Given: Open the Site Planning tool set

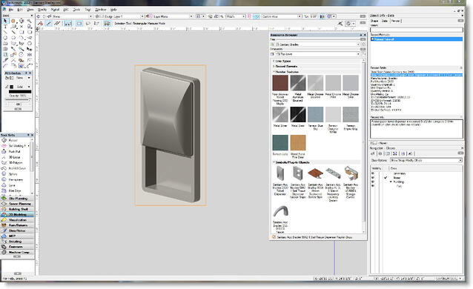Looking at the screenshot, I should click(18, 199).
